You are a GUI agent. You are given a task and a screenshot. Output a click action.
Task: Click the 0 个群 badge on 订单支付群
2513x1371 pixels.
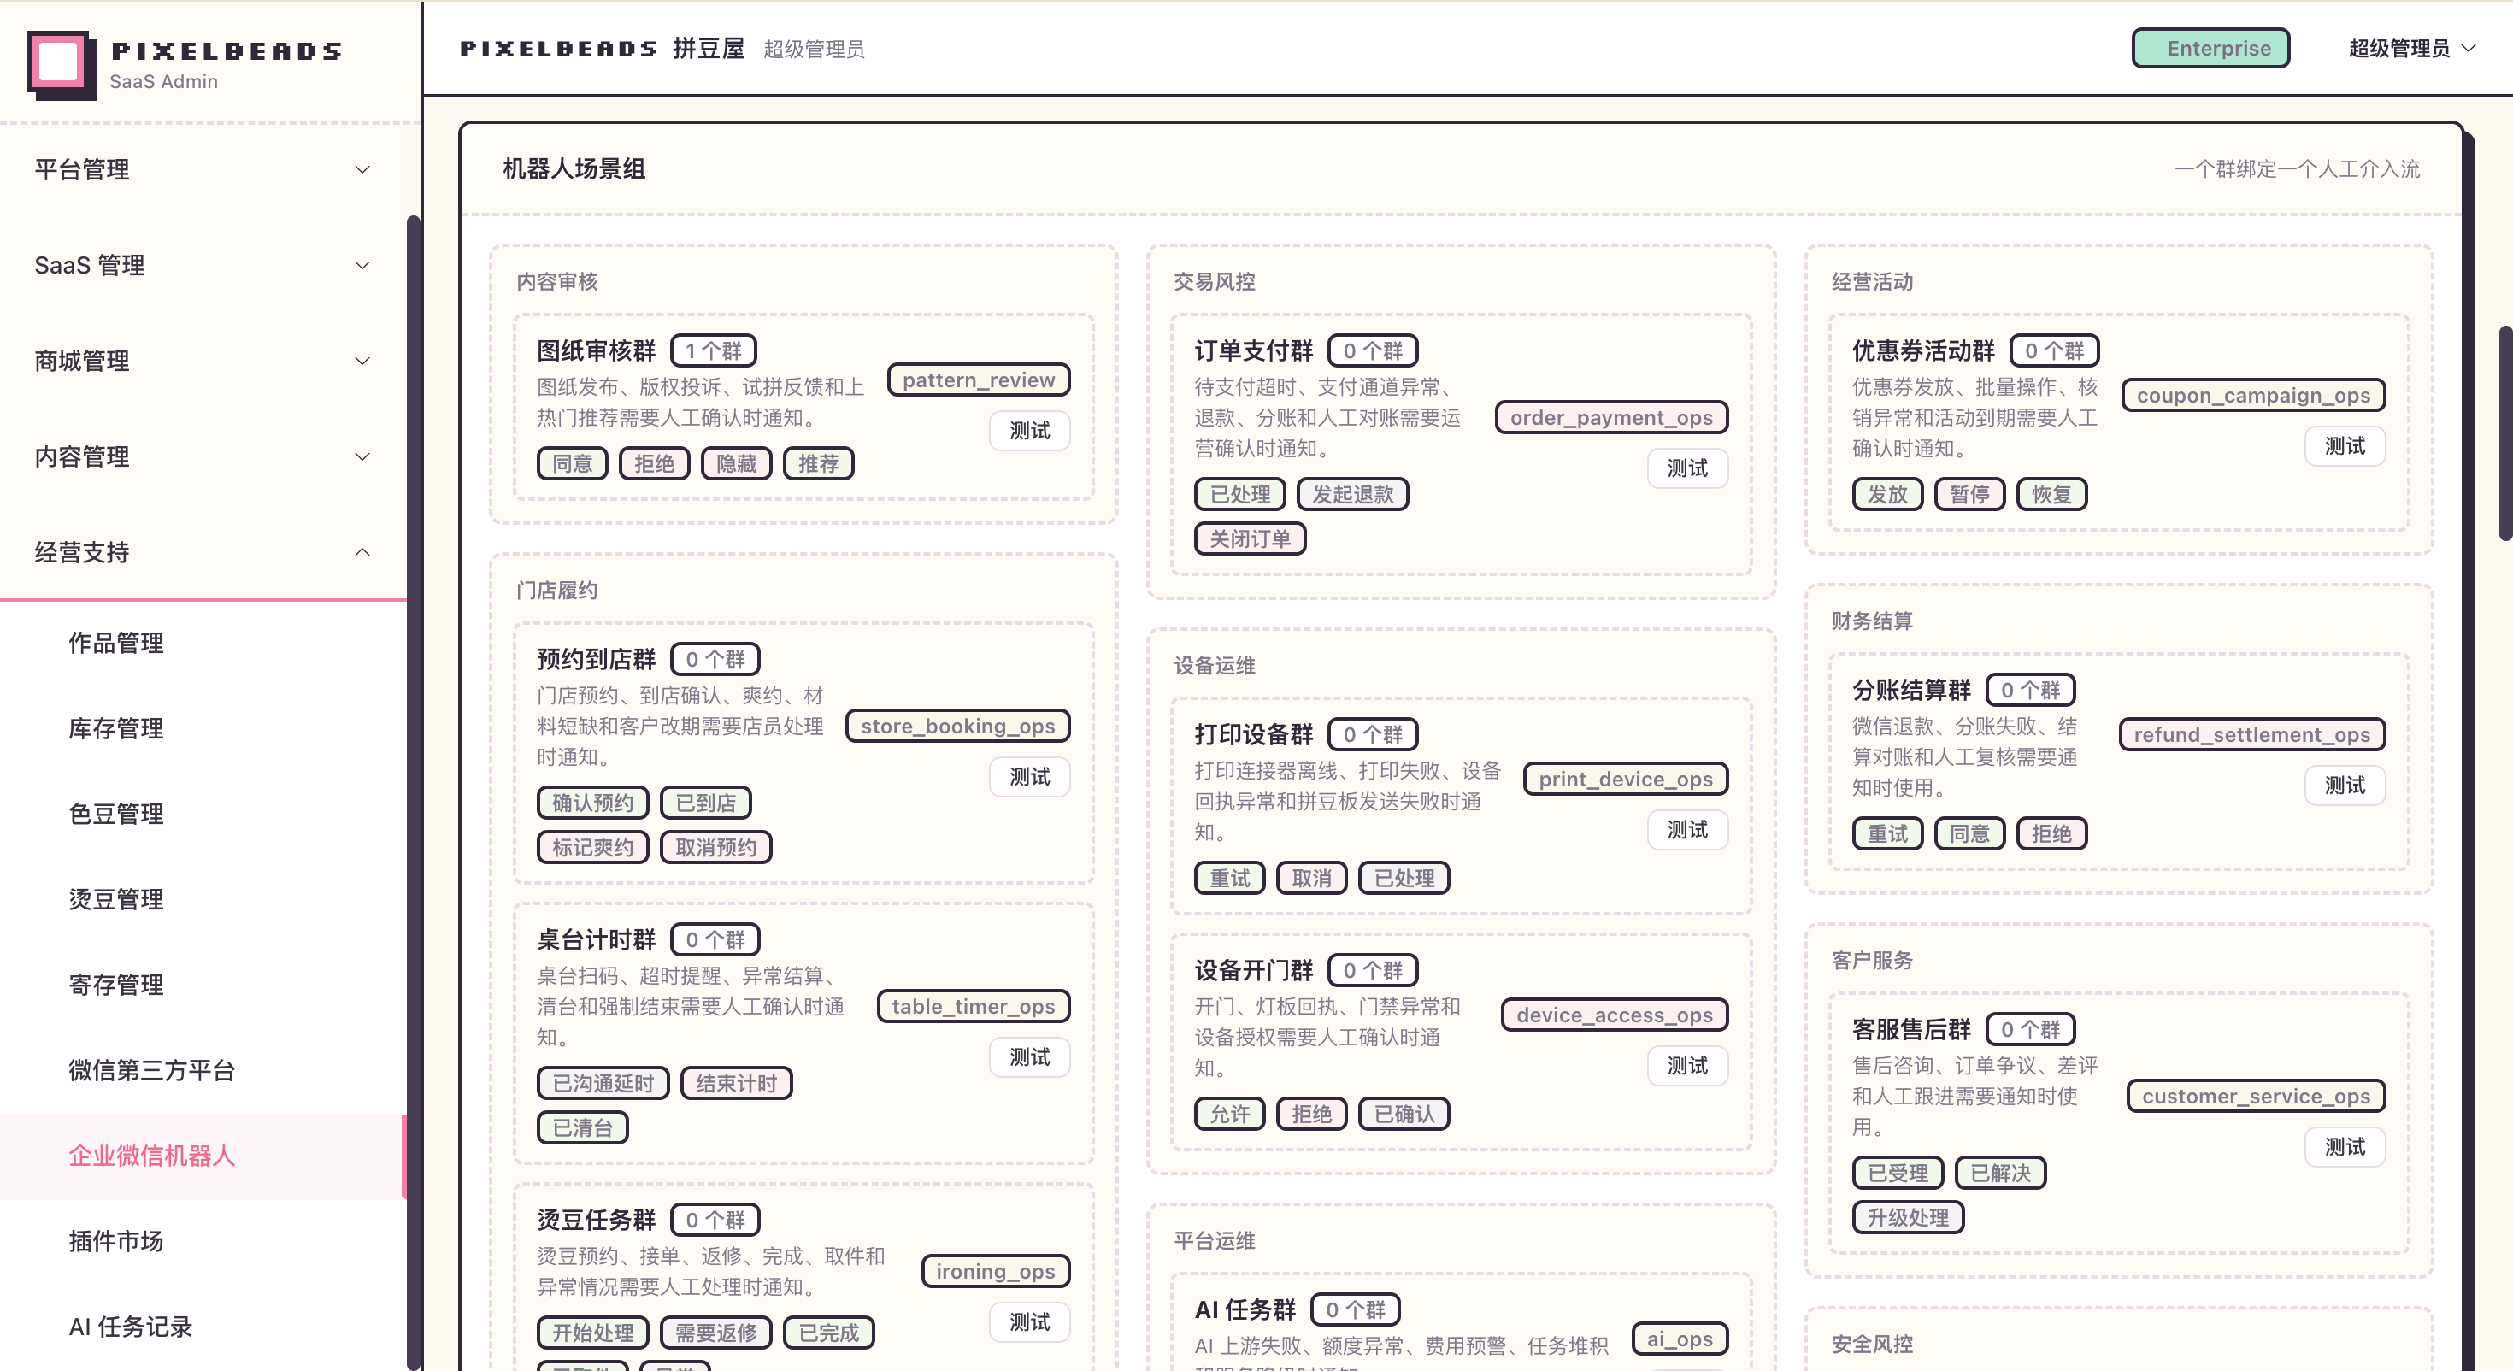(1373, 350)
